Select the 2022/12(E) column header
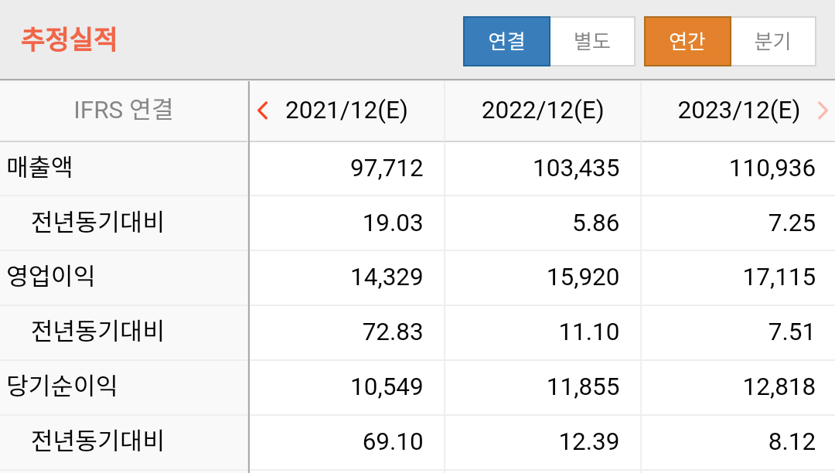This screenshot has height=473, width=835. (x=543, y=111)
